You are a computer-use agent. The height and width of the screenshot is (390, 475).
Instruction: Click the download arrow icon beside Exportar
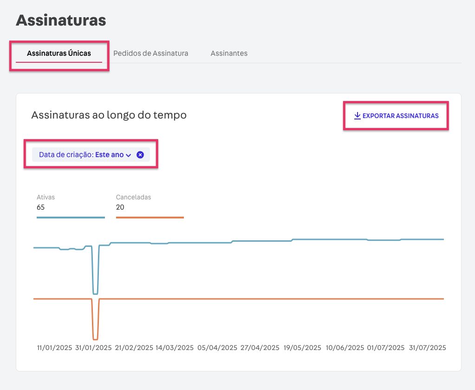click(x=357, y=116)
